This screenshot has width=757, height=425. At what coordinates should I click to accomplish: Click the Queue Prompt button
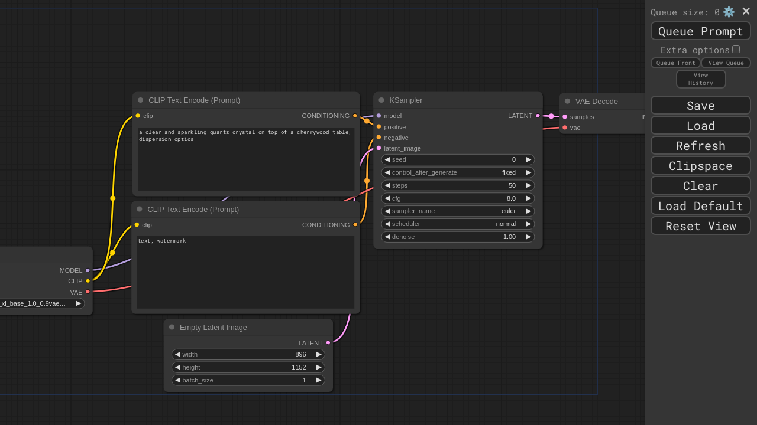[700, 31]
